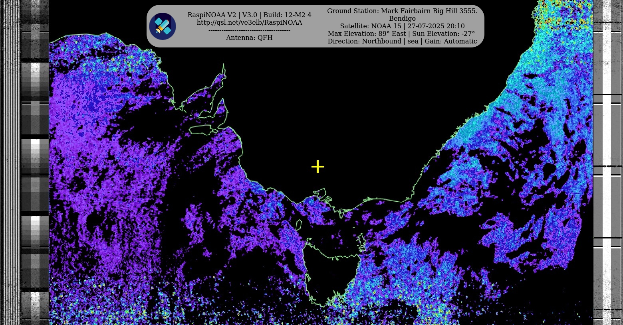Click the Satellite: NOAA 15 label
The image size is (623, 325).
(370, 26)
